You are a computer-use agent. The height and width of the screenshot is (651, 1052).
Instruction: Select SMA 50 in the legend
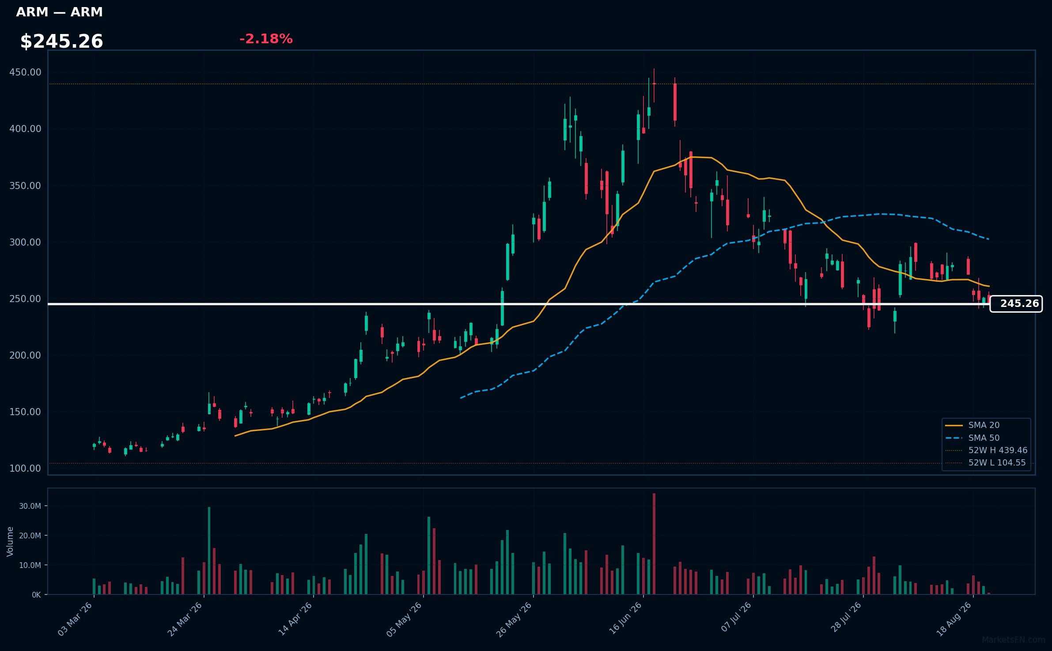(x=984, y=438)
